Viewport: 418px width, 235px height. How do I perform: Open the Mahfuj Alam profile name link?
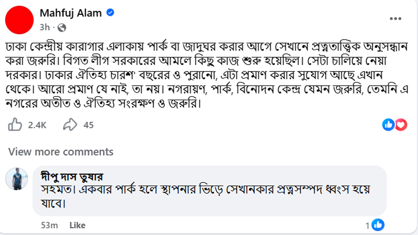(71, 13)
